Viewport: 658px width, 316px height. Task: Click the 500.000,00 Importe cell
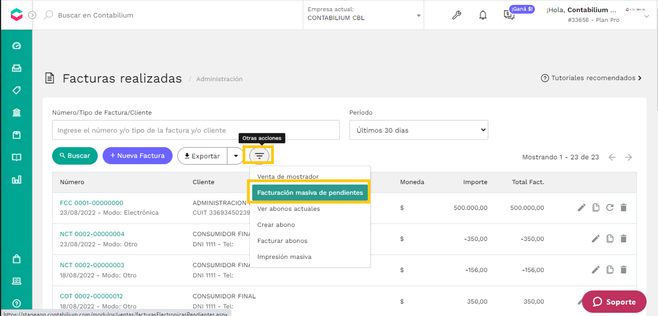[471, 207]
